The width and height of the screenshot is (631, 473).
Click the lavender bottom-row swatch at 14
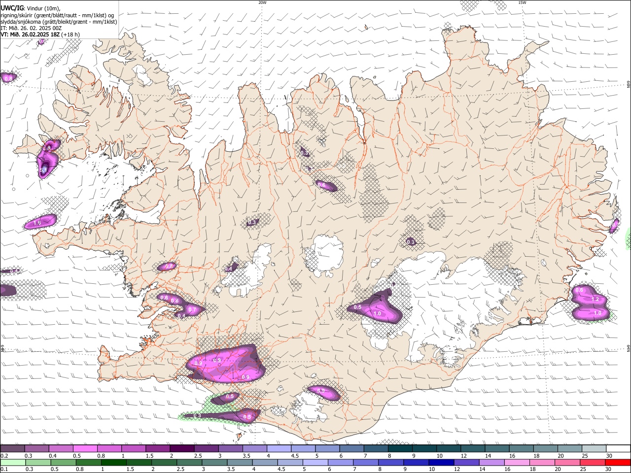(x=491, y=462)
